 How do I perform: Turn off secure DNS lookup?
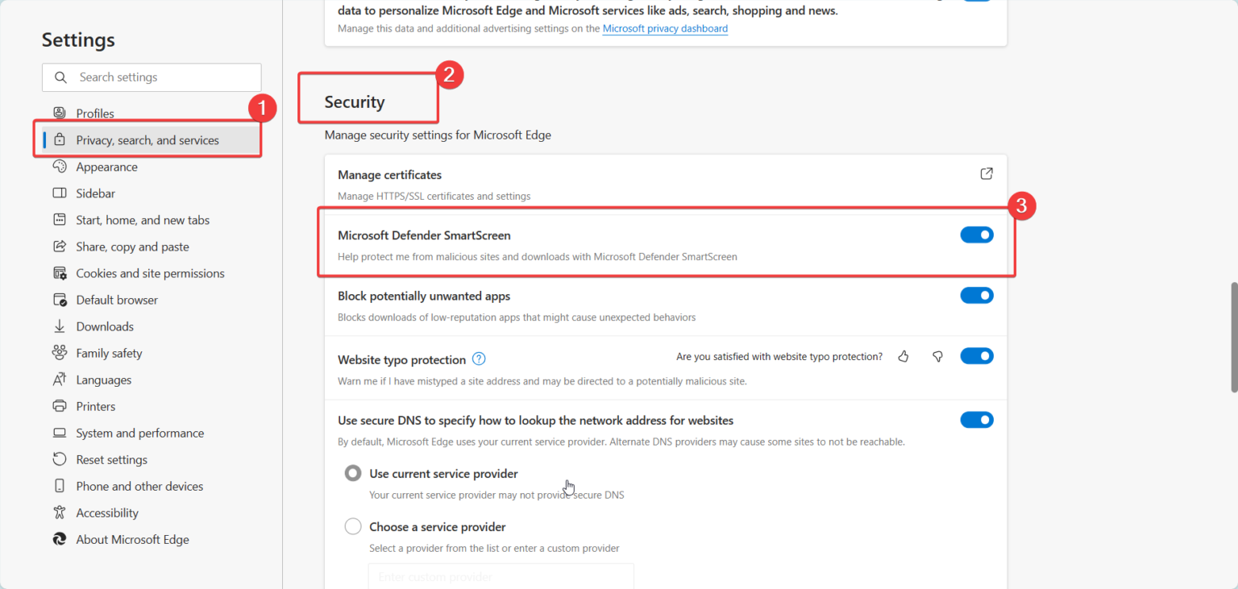click(977, 419)
